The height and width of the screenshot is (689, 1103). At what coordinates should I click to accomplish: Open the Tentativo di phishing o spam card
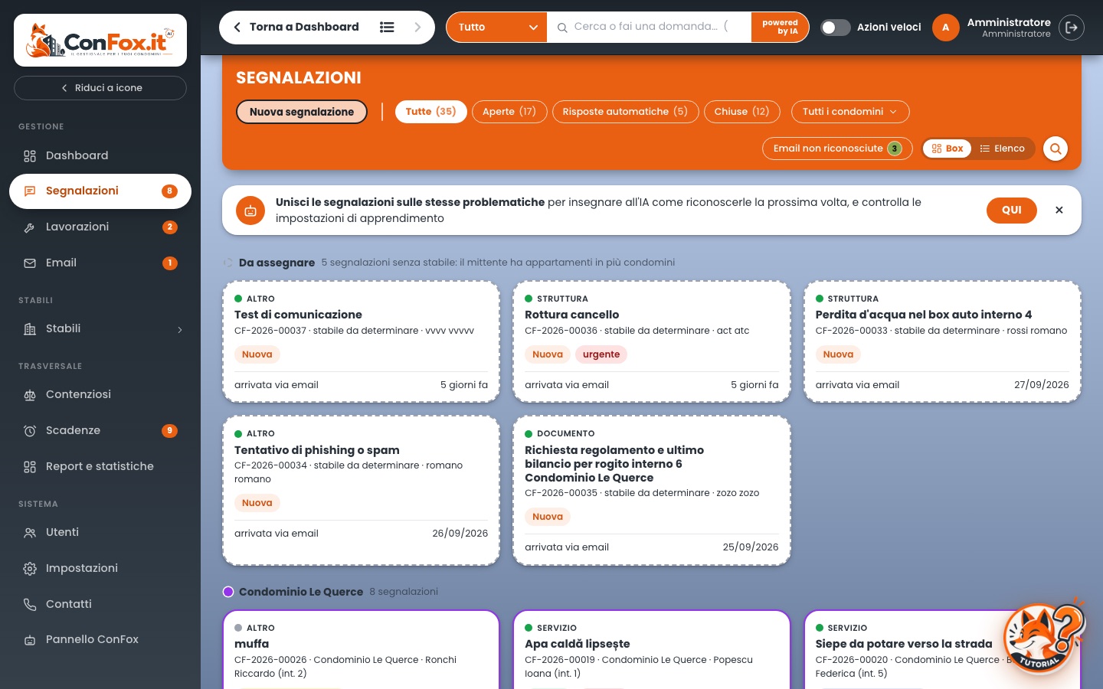(x=361, y=490)
